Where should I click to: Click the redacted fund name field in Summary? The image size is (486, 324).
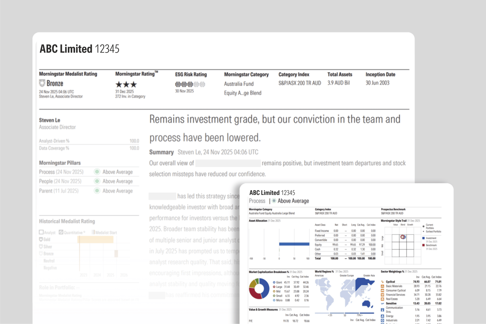click(228, 163)
